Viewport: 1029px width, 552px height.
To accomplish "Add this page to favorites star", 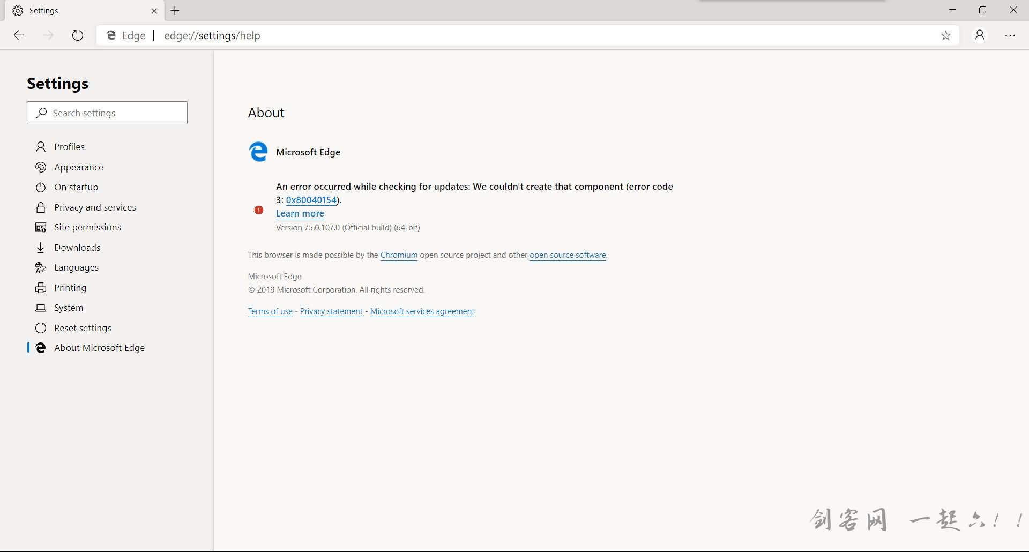I will pos(946,35).
